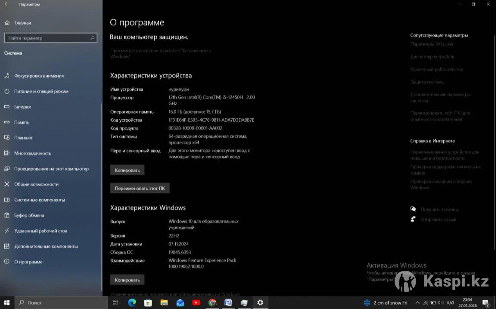Click the Переименовать этот ПК button

coord(140,188)
